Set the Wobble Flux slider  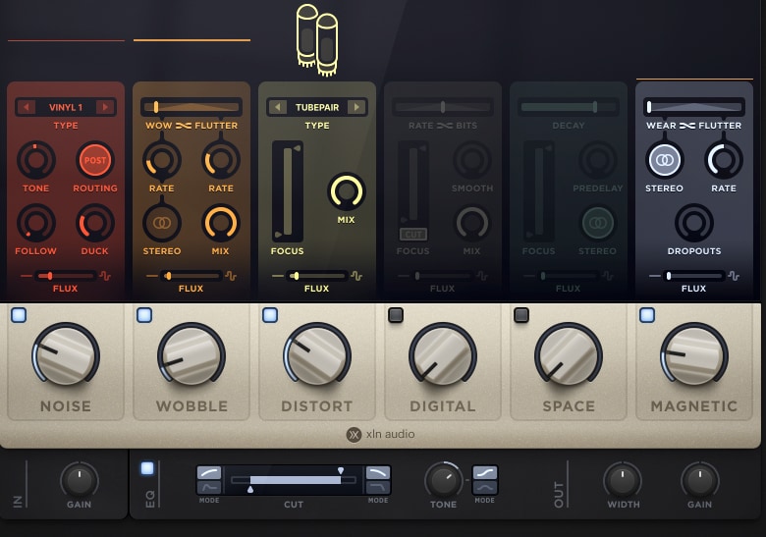click(x=191, y=276)
